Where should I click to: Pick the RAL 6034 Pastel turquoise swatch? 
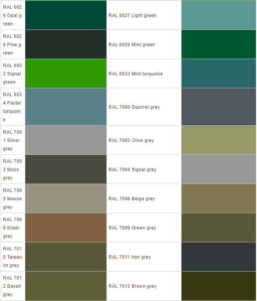point(66,107)
